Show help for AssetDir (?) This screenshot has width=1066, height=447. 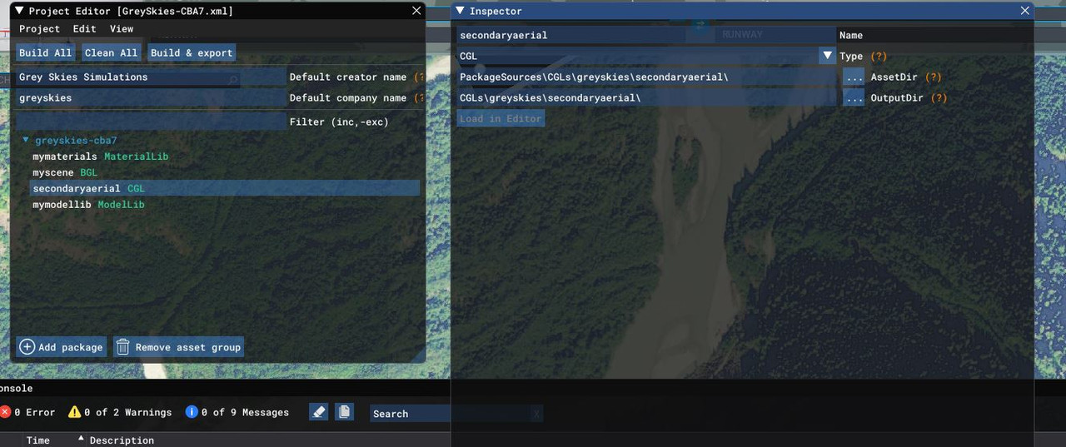(933, 77)
